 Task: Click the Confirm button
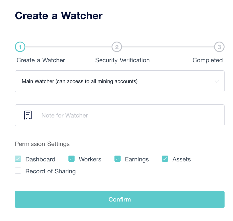[120, 199]
